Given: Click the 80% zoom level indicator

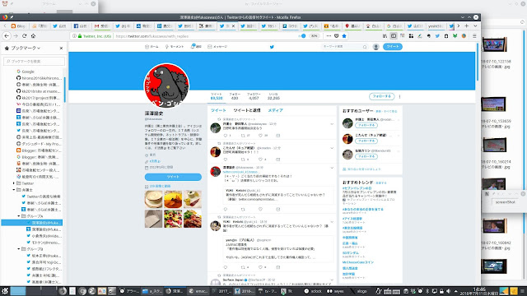Looking at the screenshot, I should coord(314,36).
